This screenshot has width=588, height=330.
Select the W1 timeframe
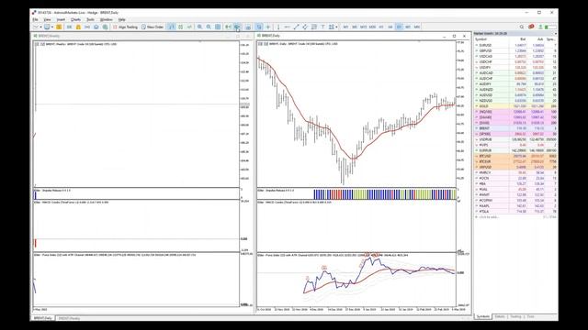[x=408, y=27]
